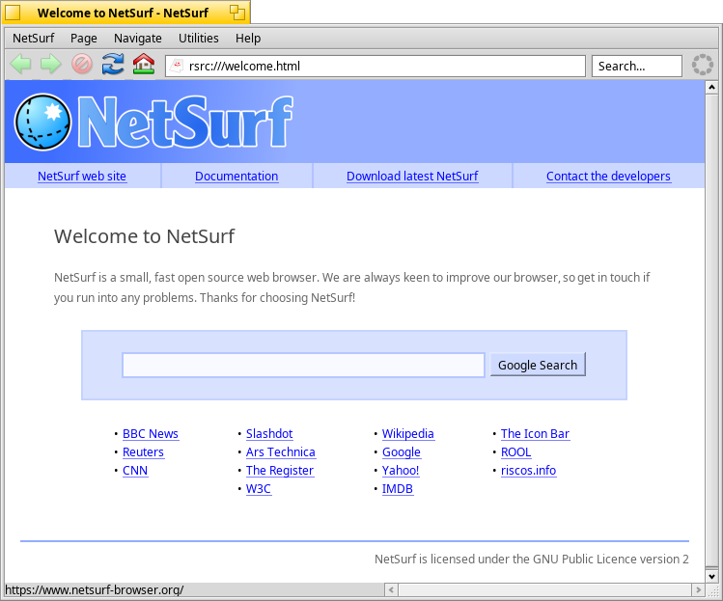Open Download latest NetSurf link
723x601 pixels.
click(x=412, y=177)
